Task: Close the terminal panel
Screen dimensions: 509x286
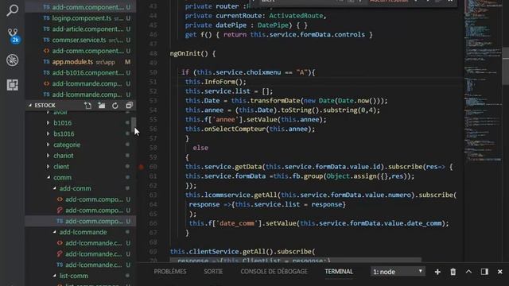Action: tap(500, 272)
